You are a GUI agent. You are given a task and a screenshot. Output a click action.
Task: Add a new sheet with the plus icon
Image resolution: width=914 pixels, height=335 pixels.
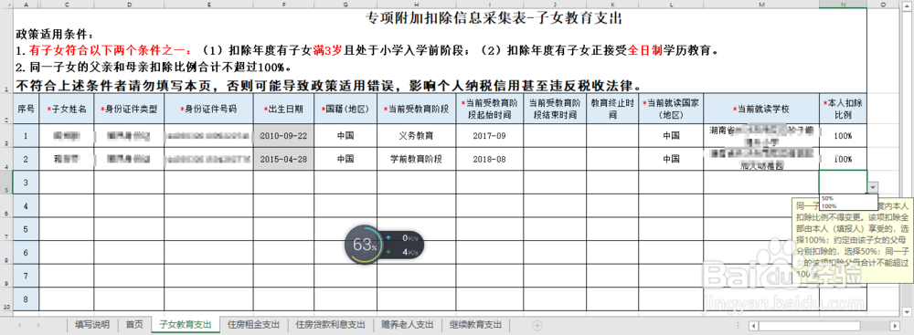[537, 325]
